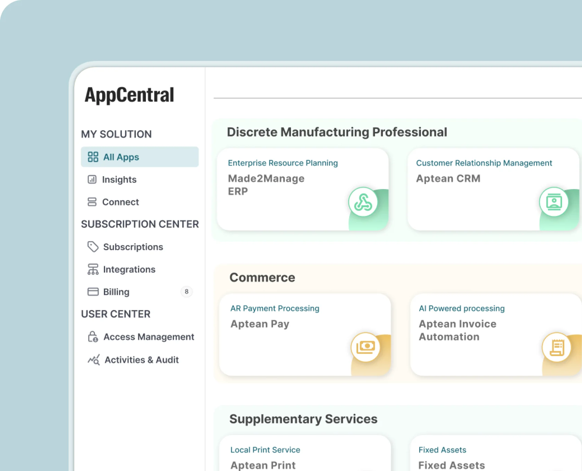Open the Aptean CRM app card

(494, 189)
